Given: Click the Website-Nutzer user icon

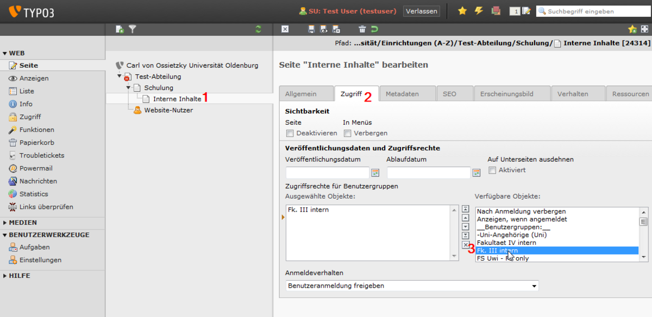Looking at the screenshot, I should click(x=138, y=110).
